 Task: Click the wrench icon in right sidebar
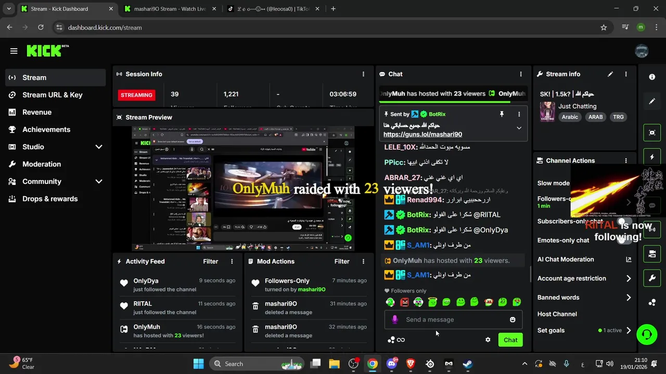point(652,278)
